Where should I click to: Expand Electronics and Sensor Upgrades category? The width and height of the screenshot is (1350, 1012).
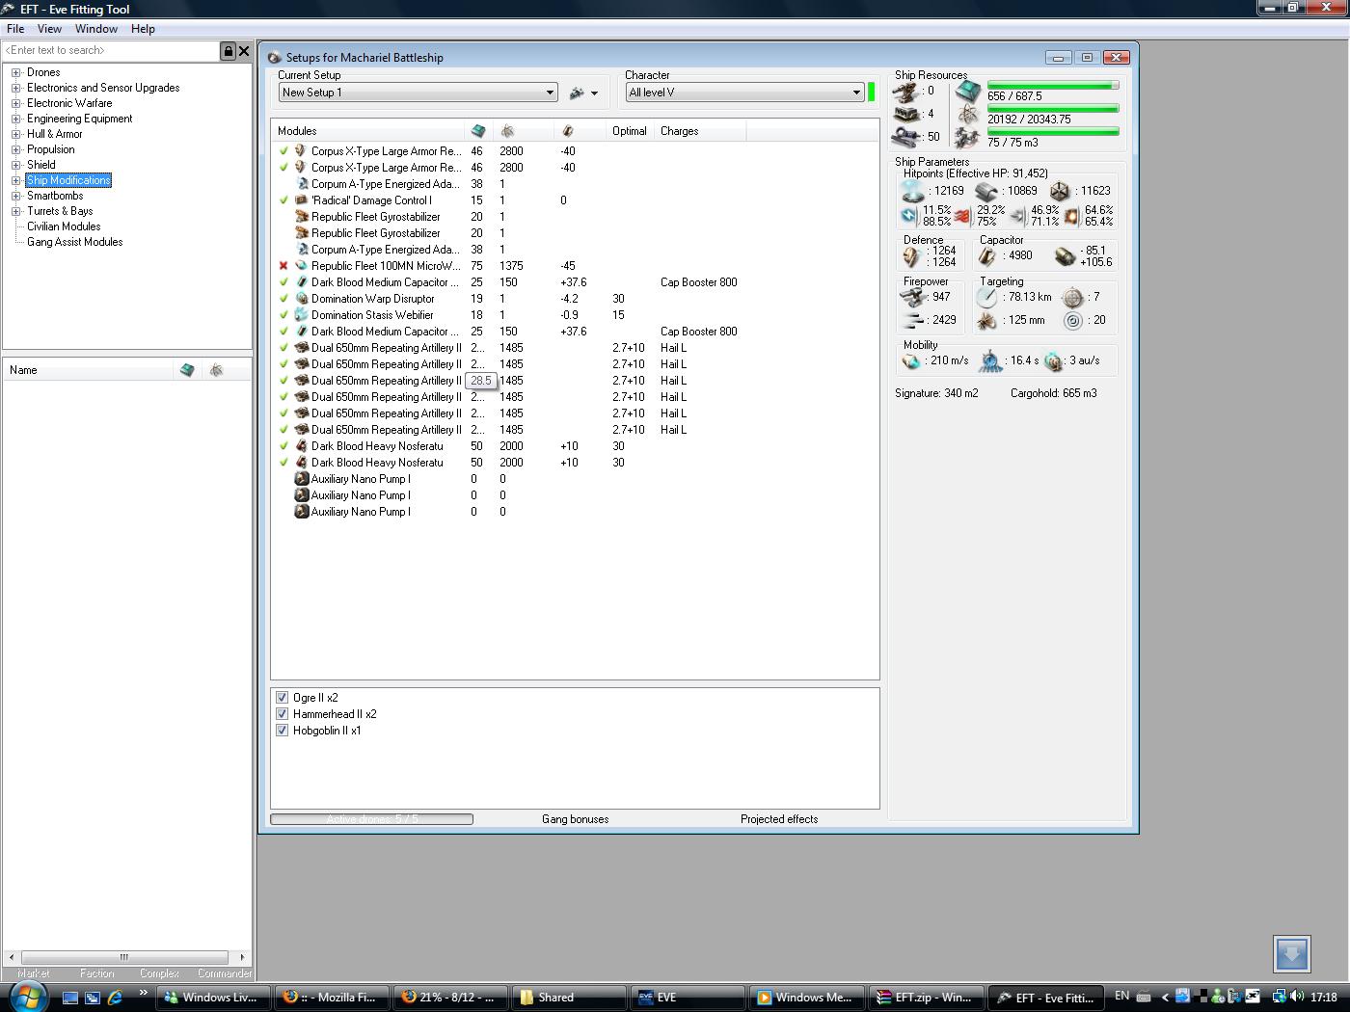pos(16,88)
